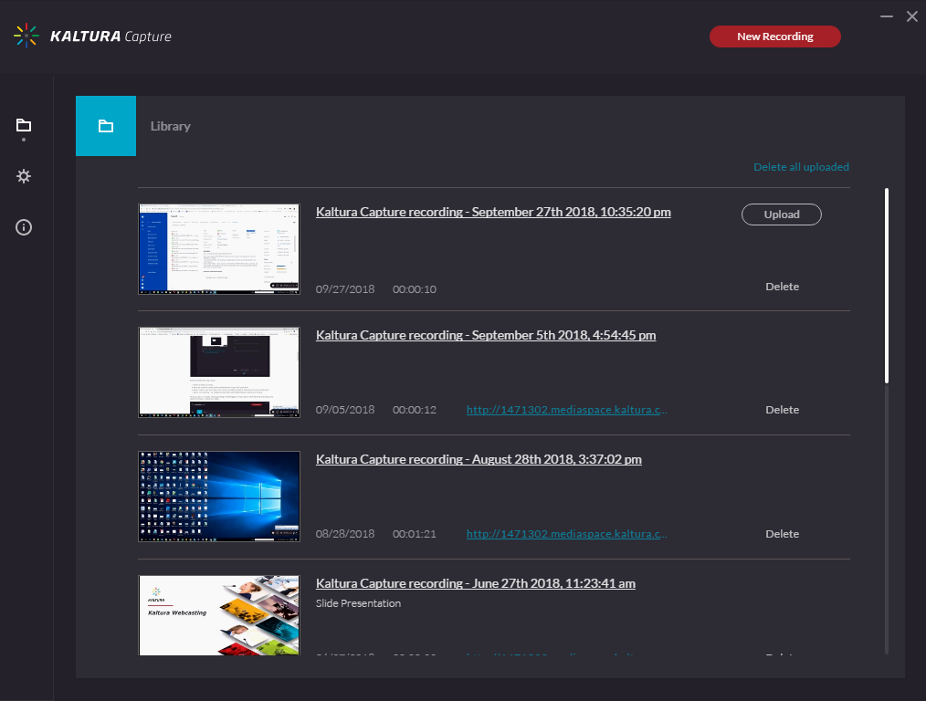Viewport: 926px width, 701px height.
Task: Click thumbnail of September 5th recording
Action: point(219,372)
